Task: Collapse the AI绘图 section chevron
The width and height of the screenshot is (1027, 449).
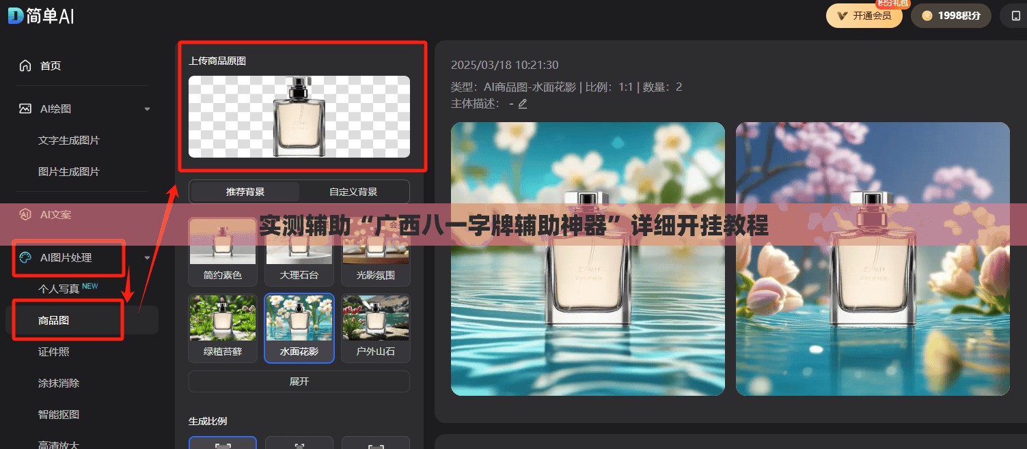Action: point(147,109)
